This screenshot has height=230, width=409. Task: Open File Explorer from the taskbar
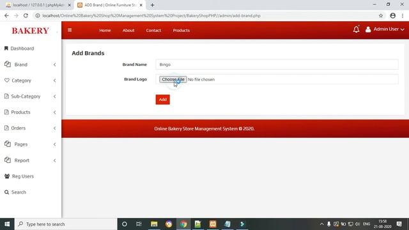(x=154, y=224)
